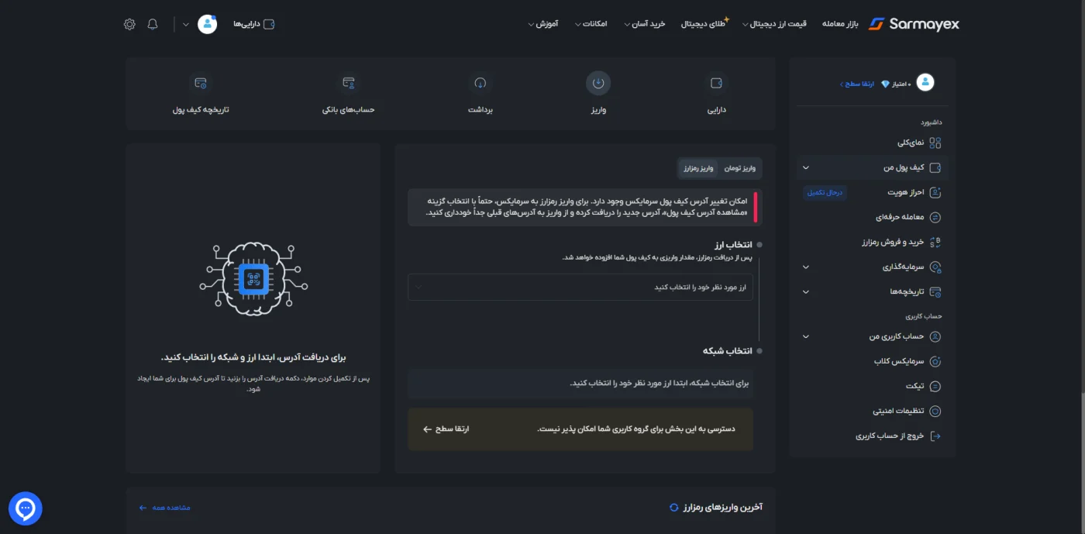Click دارایی‌ها label in the header
The height and width of the screenshot is (534, 1085).
pos(246,24)
